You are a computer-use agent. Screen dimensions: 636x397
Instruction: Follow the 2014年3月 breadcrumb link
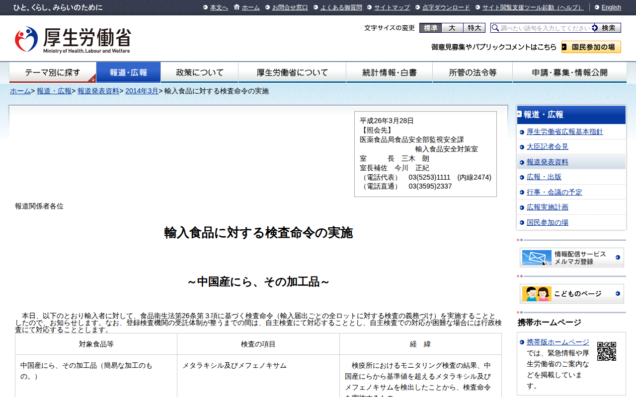[x=142, y=91]
